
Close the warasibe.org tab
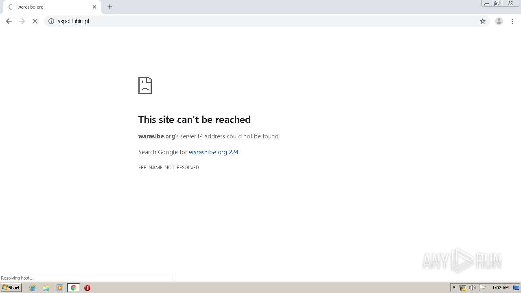94,7
